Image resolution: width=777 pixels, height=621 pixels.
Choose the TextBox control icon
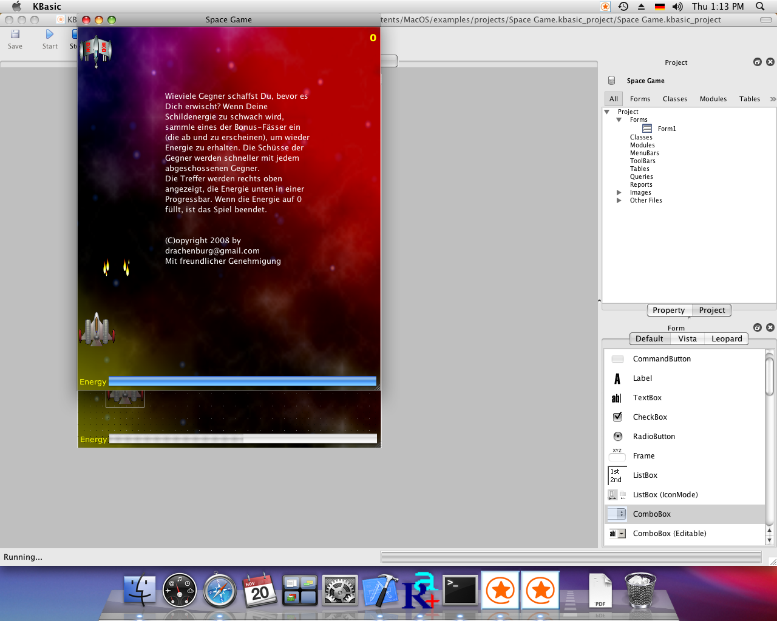617,398
